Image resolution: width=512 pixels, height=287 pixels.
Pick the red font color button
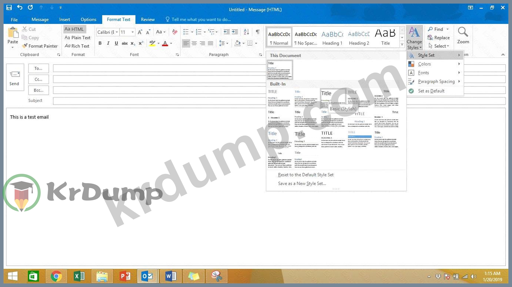coord(165,43)
